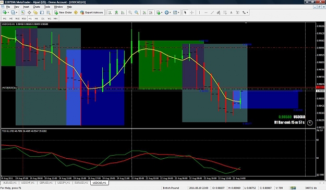
Task: Click the zoom in magnifier icon
Action: tap(130, 12)
